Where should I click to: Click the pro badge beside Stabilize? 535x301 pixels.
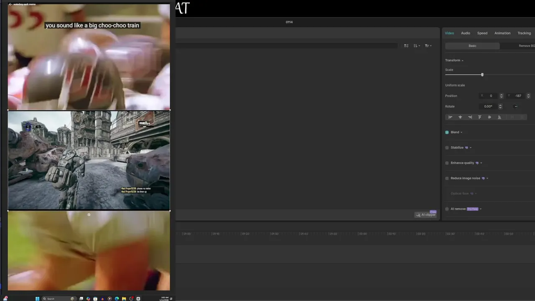click(466, 148)
